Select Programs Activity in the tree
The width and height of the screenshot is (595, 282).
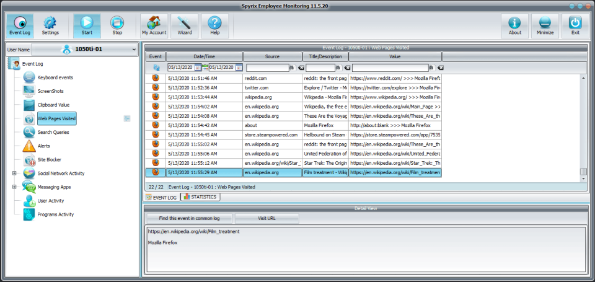coord(55,214)
